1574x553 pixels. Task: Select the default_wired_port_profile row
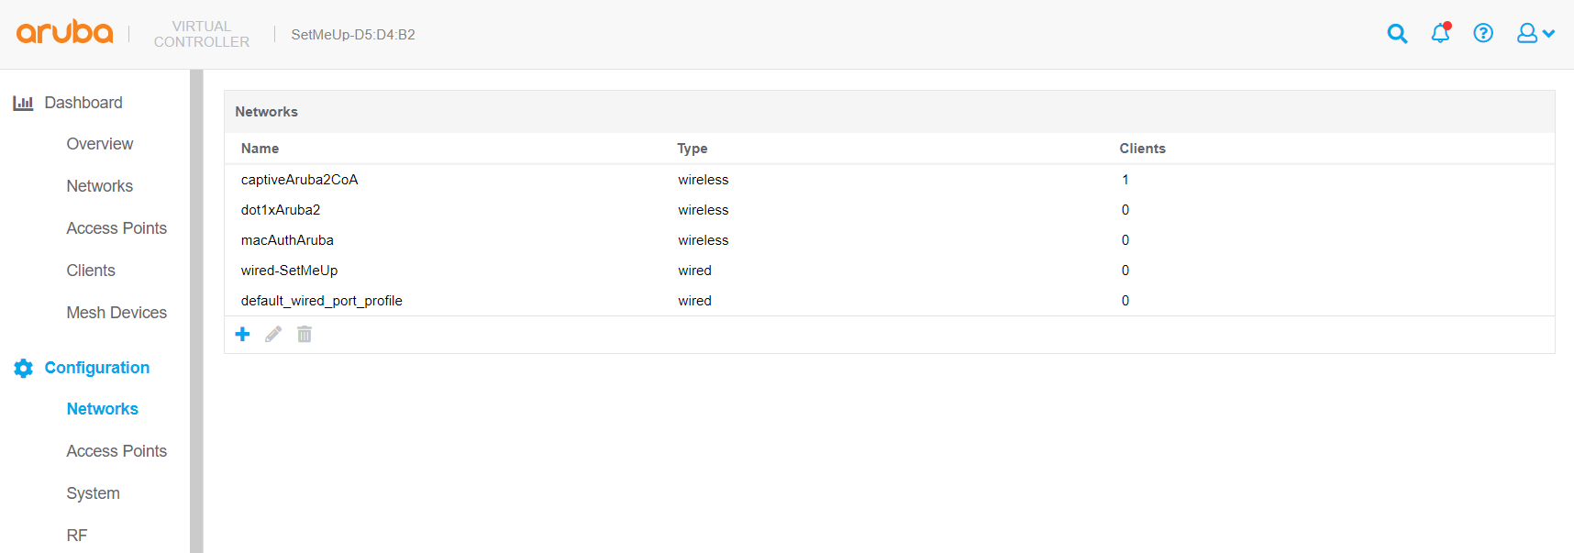[x=321, y=301]
